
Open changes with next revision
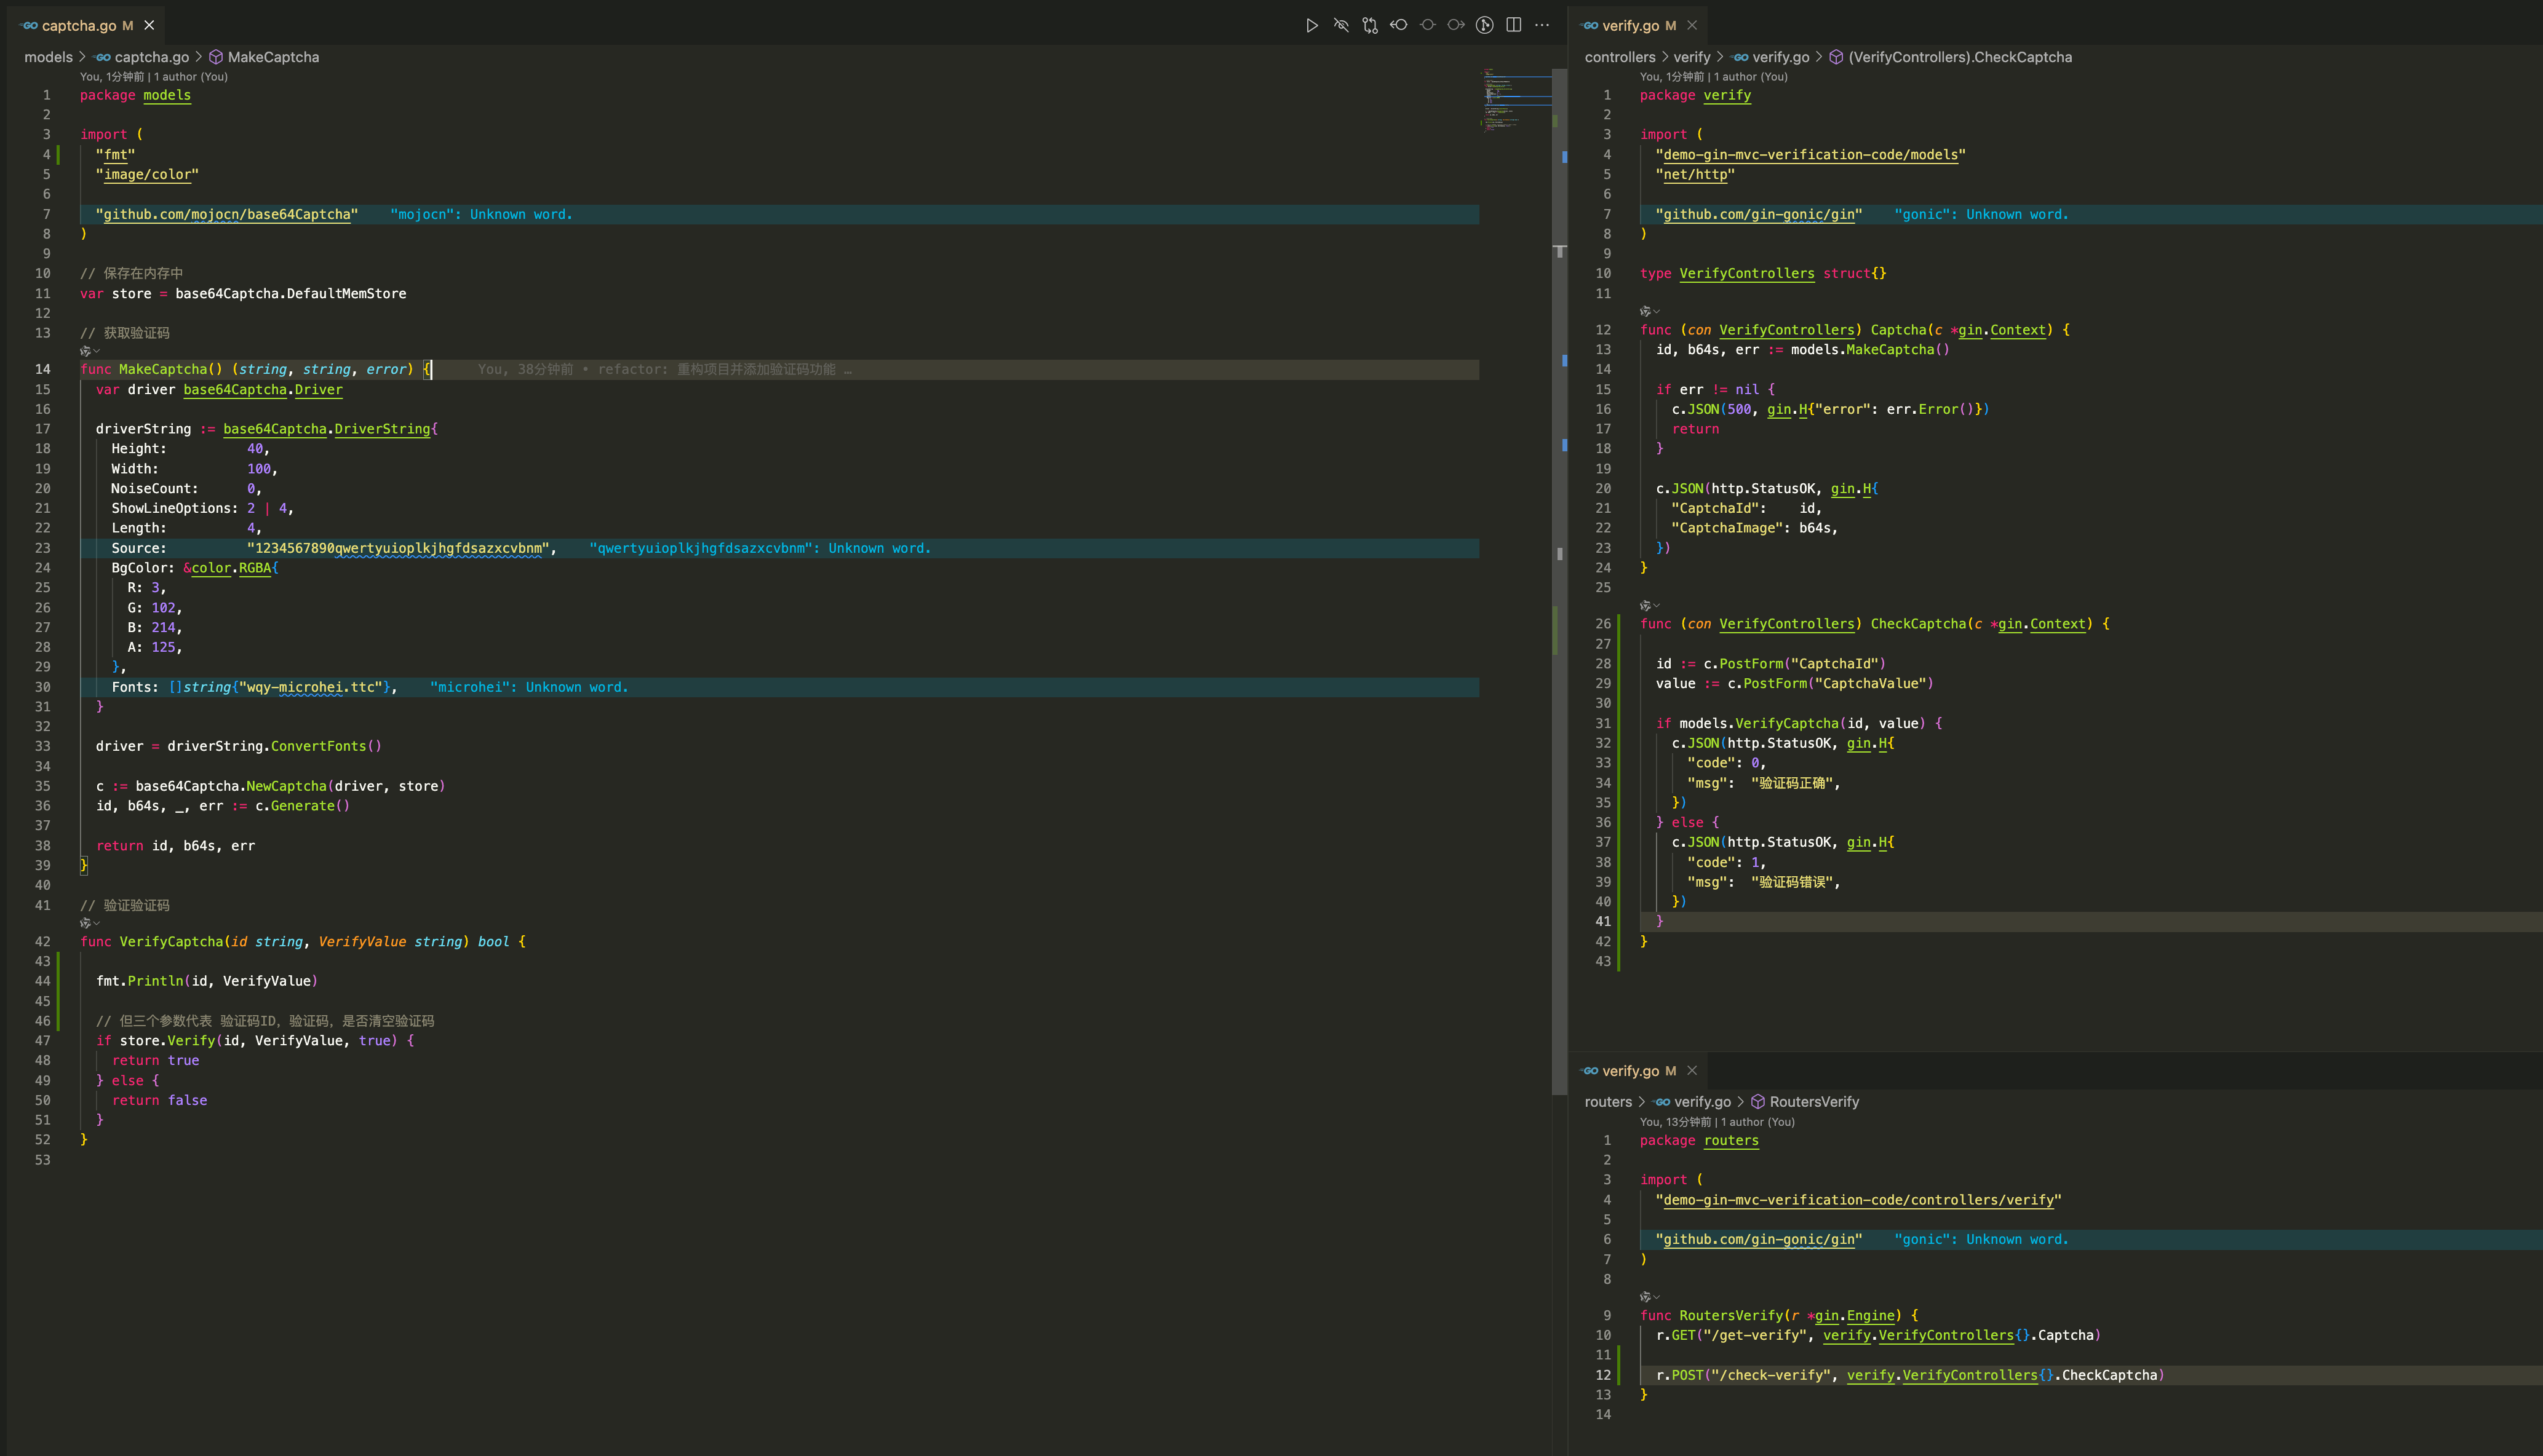pyautogui.click(x=1457, y=25)
